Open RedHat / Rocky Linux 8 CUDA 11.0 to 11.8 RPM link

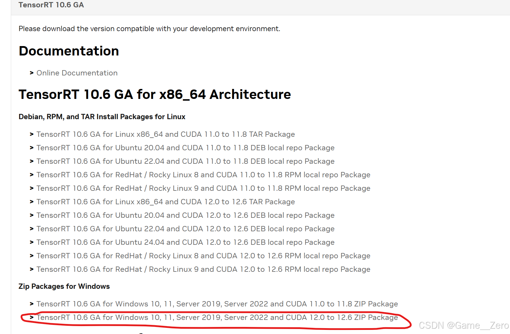[x=203, y=175]
